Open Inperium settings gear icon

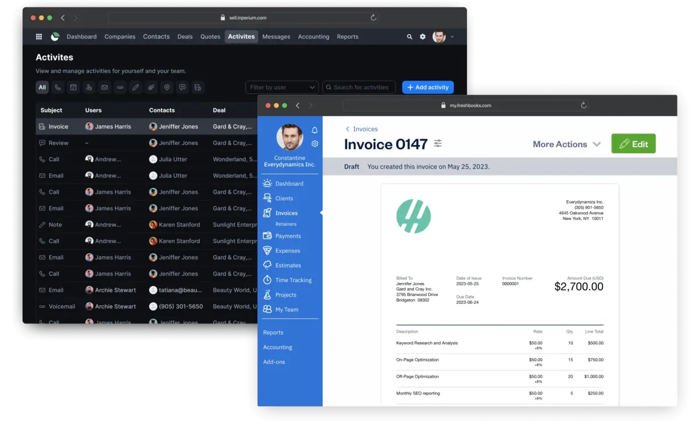tap(423, 37)
